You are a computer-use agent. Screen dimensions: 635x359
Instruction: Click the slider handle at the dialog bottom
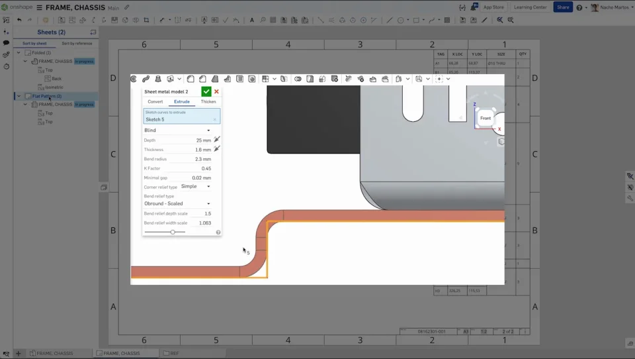173,232
